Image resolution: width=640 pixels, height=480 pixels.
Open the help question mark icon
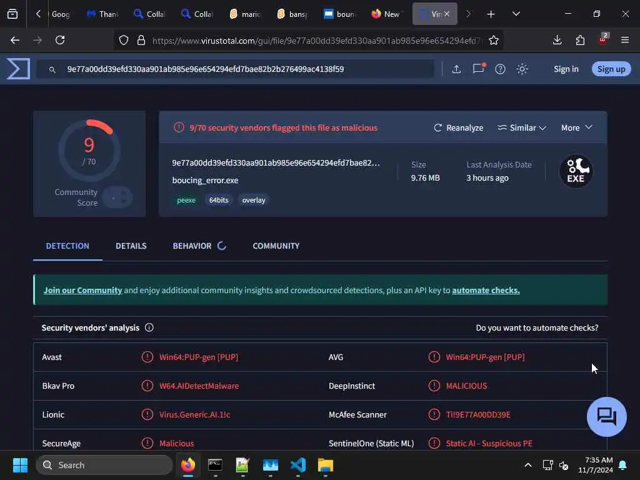[500, 69]
